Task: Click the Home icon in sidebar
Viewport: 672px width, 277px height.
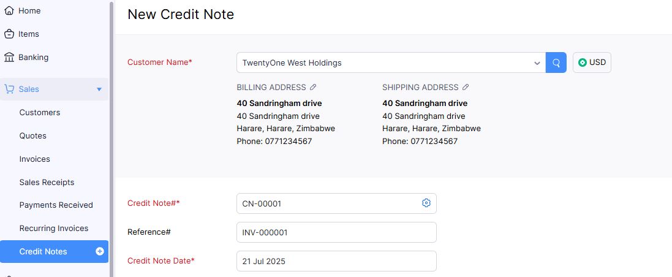Action: coord(9,10)
